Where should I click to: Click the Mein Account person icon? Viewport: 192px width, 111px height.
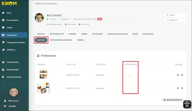[x=5, y=101]
